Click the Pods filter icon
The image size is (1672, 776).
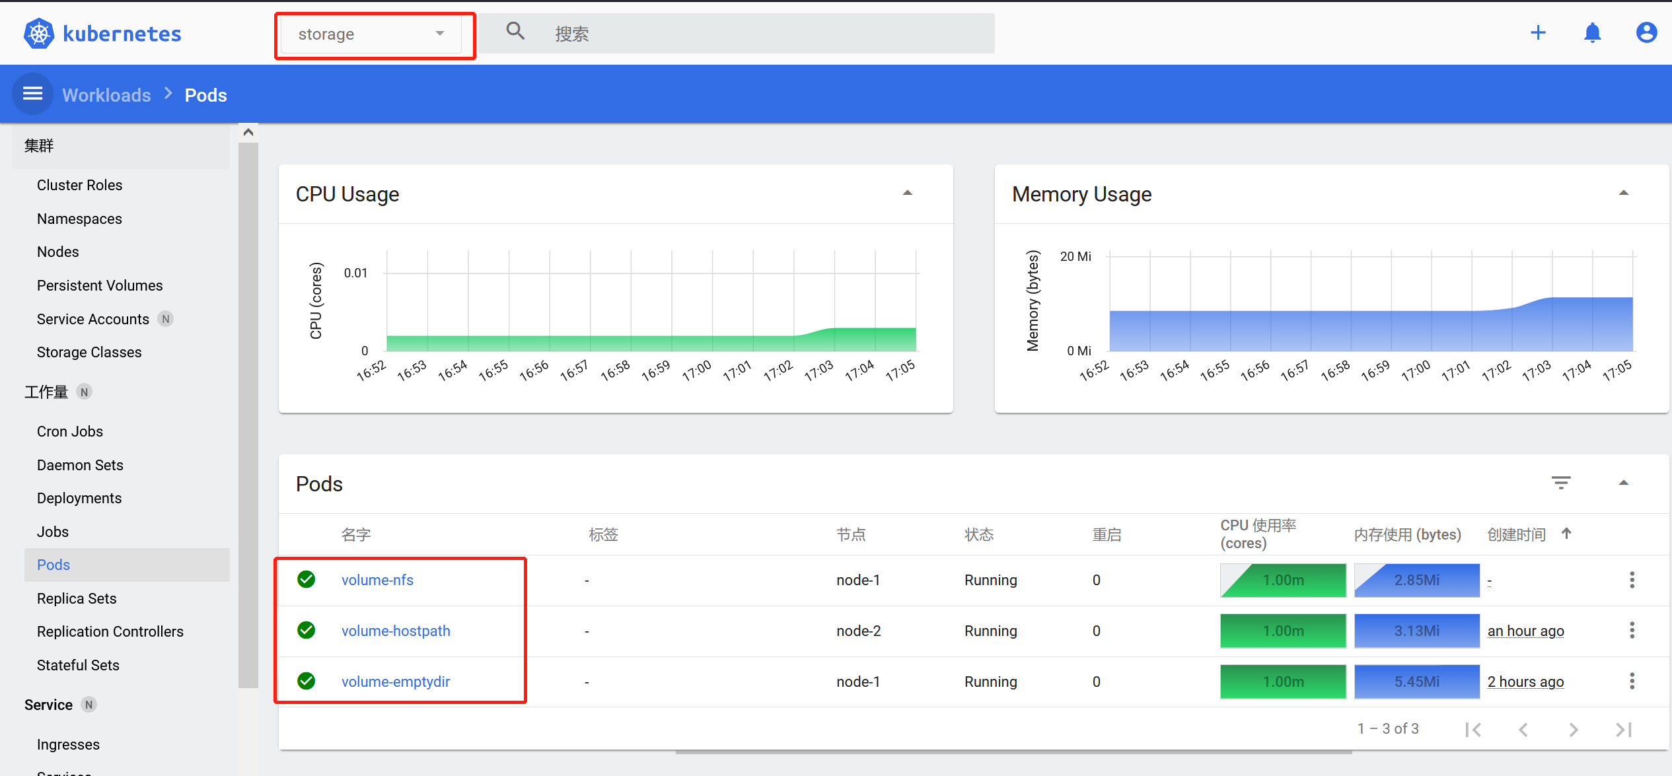[1561, 483]
